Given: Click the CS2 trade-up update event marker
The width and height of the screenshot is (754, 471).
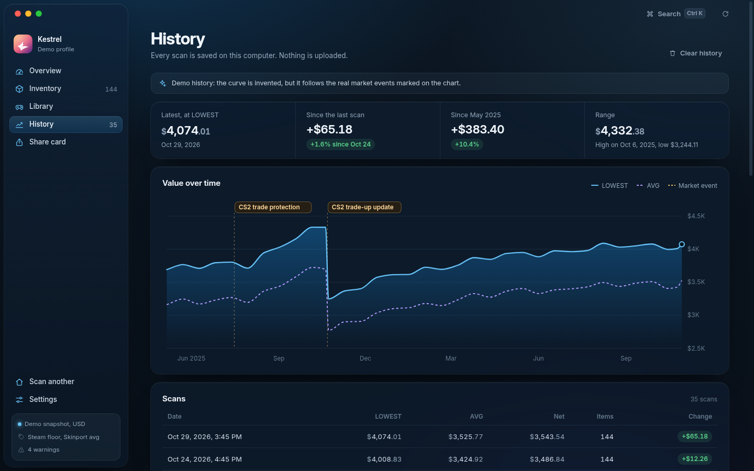Looking at the screenshot, I should pyautogui.click(x=364, y=207).
